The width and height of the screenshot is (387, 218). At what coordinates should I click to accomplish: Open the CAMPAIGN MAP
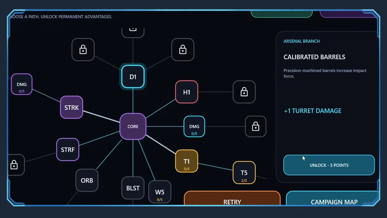333,198
